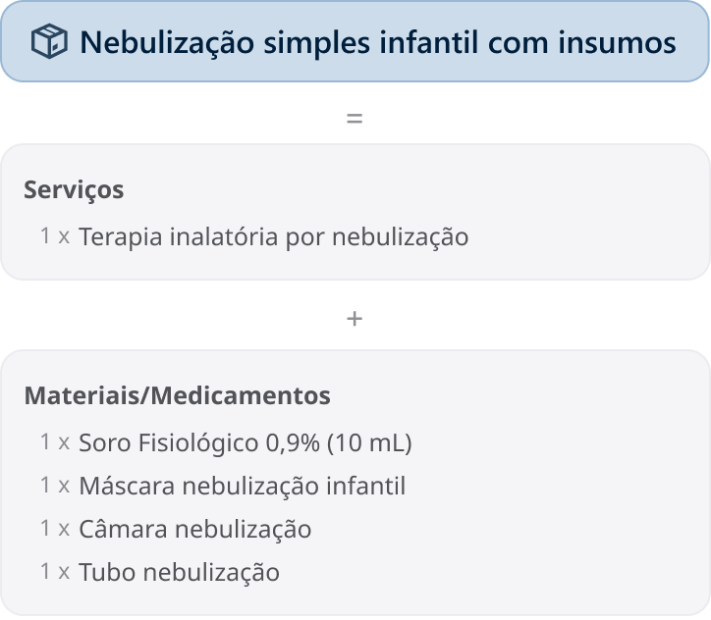Click quantity 1 x beside Terapia inalatória
Screen dimensions: 711x620
coord(55,236)
